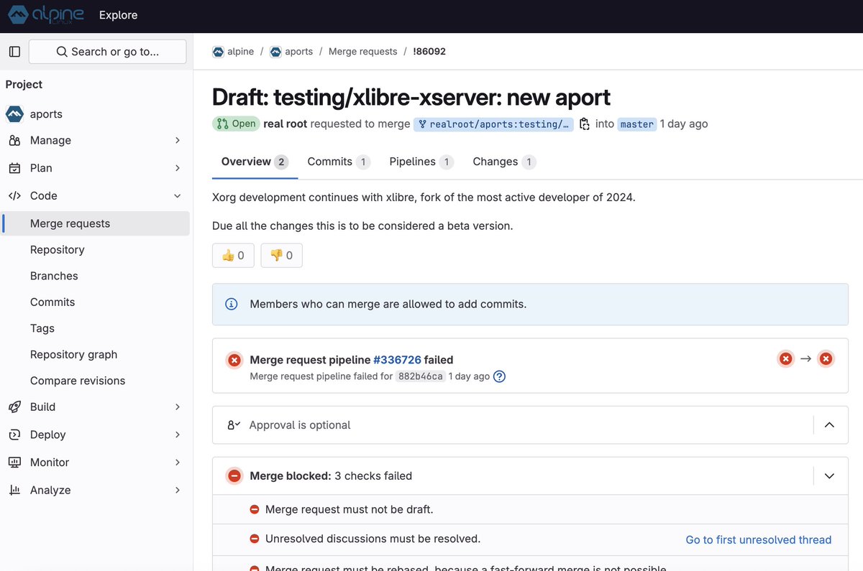
Task: Click the !86092 breadcrumb item
Action: (429, 52)
